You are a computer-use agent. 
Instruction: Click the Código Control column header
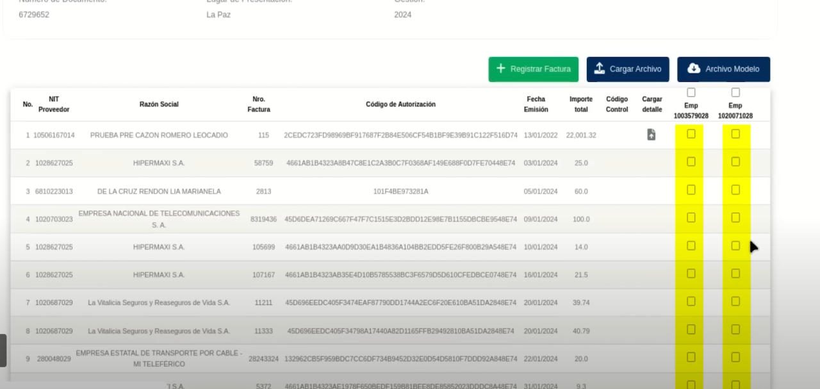point(617,104)
